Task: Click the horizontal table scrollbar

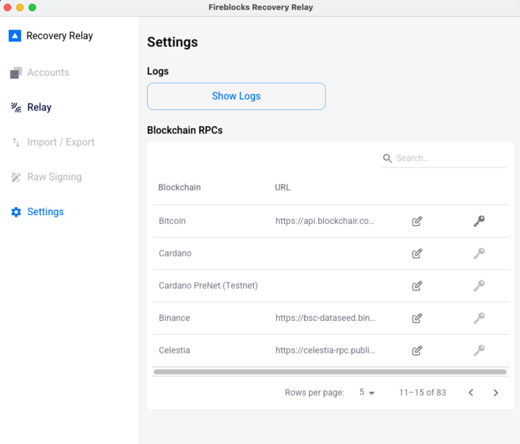Action: pos(330,372)
